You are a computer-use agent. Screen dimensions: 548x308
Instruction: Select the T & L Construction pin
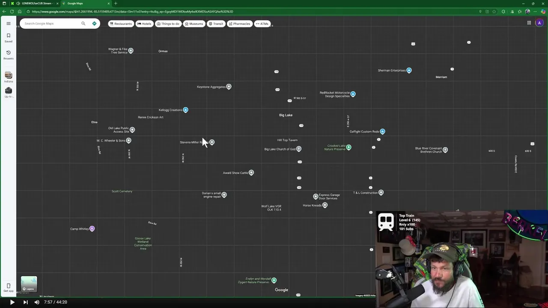coord(381,192)
